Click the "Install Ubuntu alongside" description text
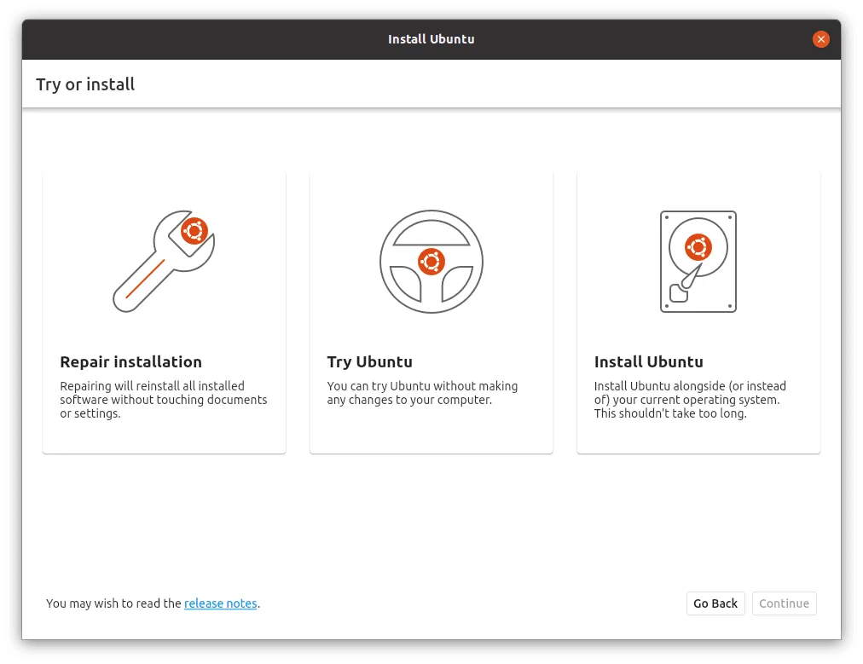This screenshot has height=664, width=863. tap(690, 400)
